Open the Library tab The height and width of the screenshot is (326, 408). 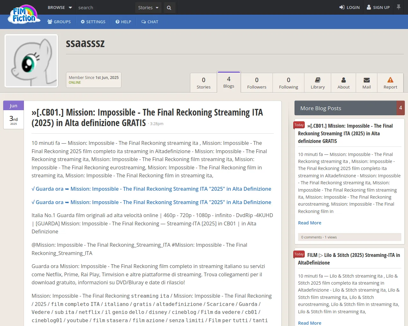(318, 83)
